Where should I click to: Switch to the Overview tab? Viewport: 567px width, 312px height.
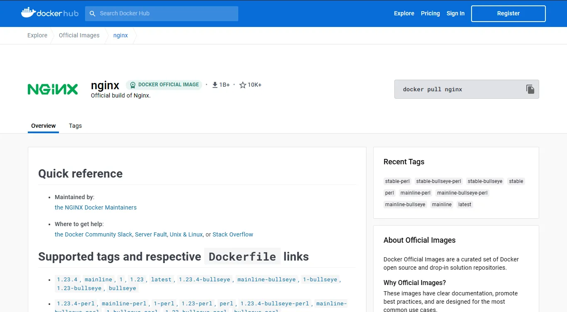tap(43, 126)
